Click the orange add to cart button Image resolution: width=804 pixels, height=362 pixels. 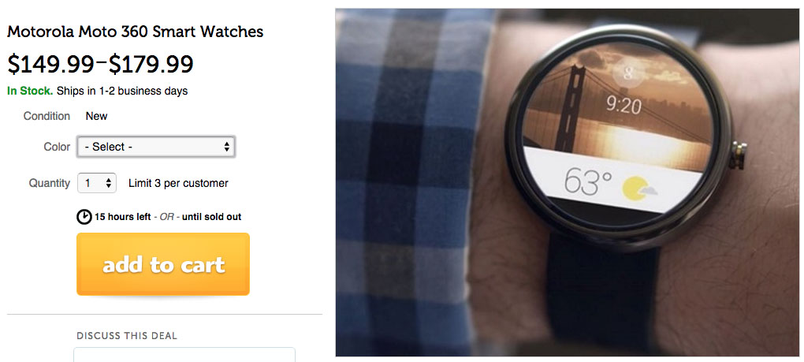coord(163,264)
